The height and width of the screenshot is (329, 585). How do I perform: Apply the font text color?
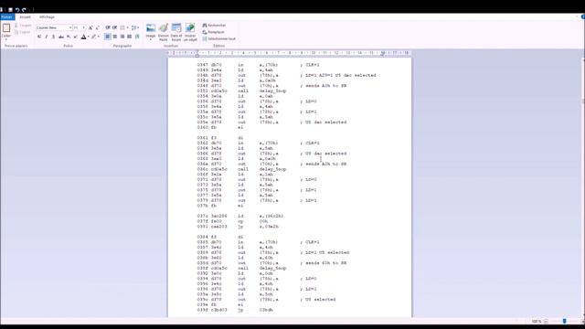pyautogui.click(x=83, y=37)
